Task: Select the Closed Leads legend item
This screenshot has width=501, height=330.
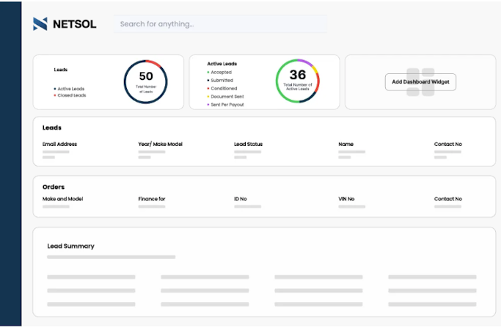Action: tap(70, 95)
